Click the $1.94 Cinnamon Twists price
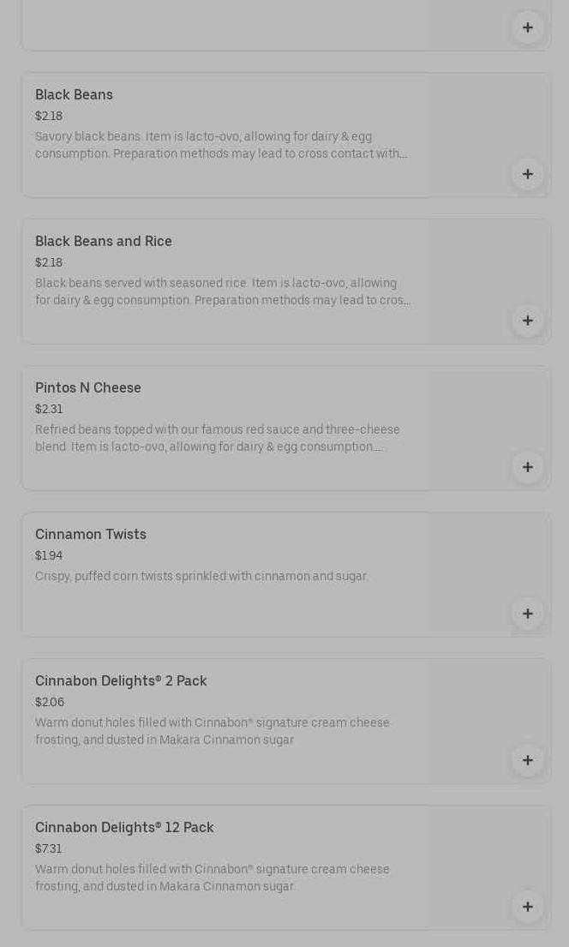This screenshot has width=569, height=947. click(49, 556)
